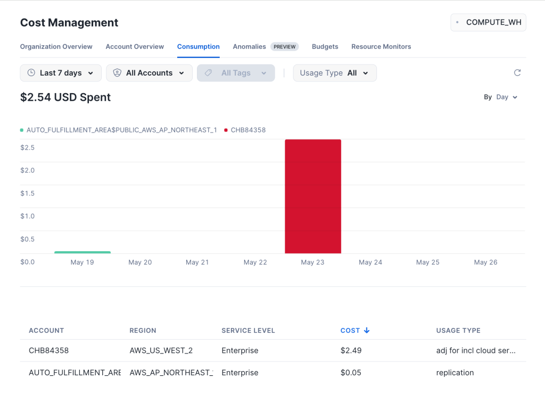Expand the Last 7 days date filter
545x395 pixels.
click(x=61, y=73)
